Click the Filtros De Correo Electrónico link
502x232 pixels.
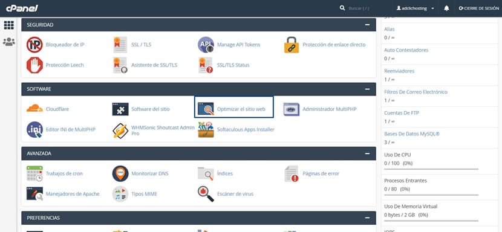[416, 92]
